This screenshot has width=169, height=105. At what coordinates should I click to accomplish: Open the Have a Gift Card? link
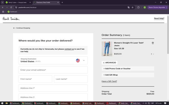click(x=109, y=81)
